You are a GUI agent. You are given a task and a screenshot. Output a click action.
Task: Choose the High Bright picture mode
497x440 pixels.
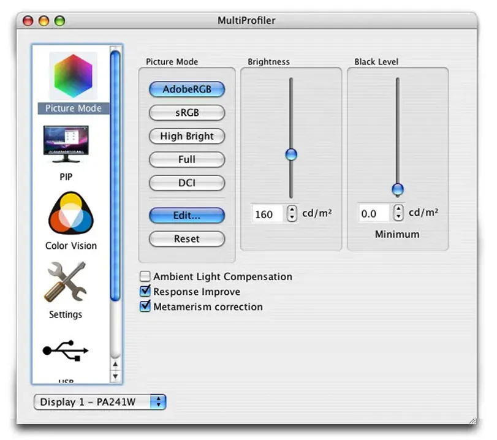pos(187,136)
